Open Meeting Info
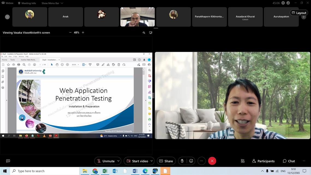 (x=27, y=3)
